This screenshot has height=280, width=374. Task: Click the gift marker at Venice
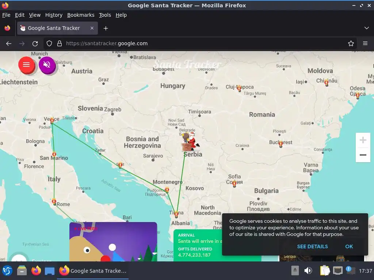52,120
